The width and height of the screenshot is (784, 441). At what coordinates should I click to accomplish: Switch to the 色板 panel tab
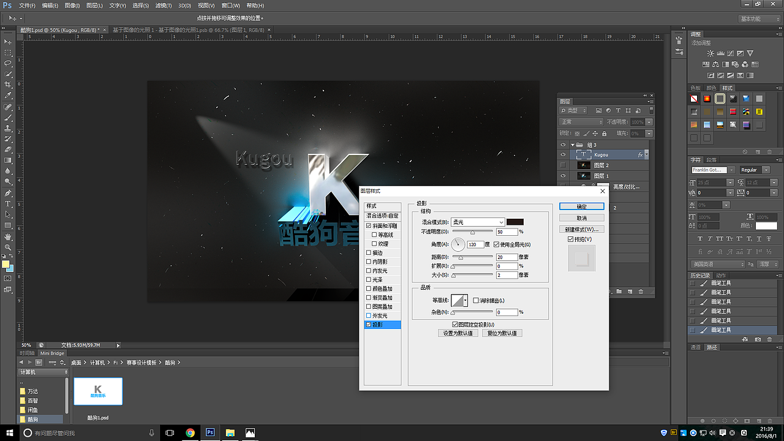(x=696, y=88)
